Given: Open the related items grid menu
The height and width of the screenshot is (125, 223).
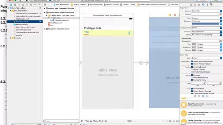Looking at the screenshot, I should 45,5.
